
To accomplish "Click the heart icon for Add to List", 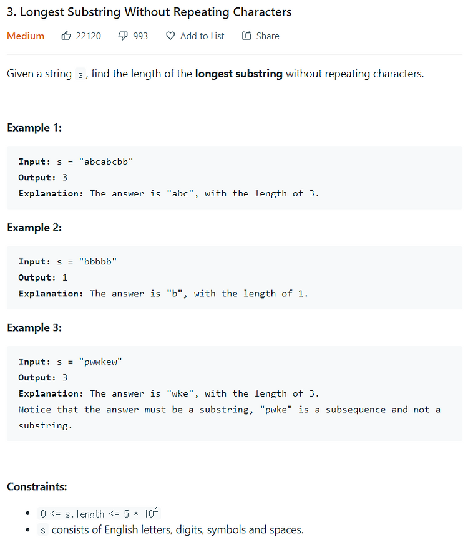I will pos(170,36).
